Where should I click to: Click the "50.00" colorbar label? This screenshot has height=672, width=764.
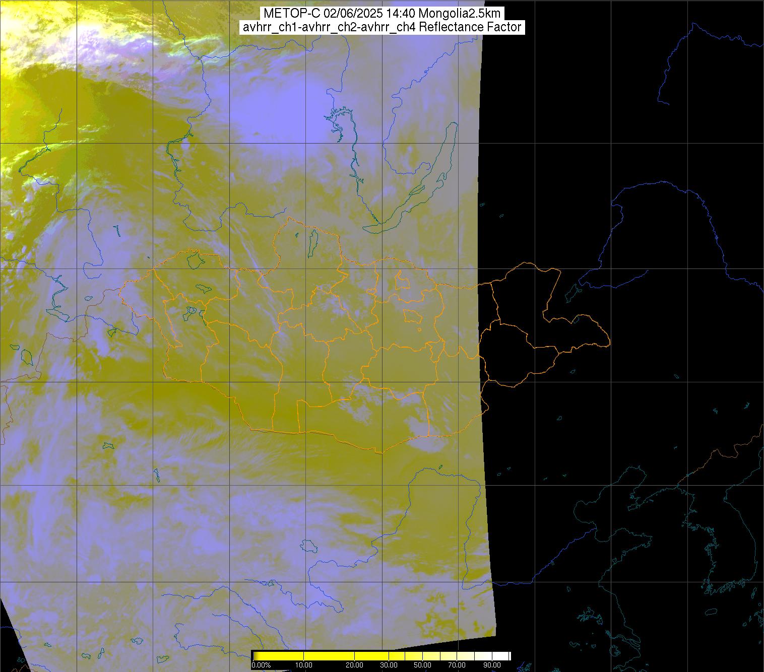(x=422, y=665)
